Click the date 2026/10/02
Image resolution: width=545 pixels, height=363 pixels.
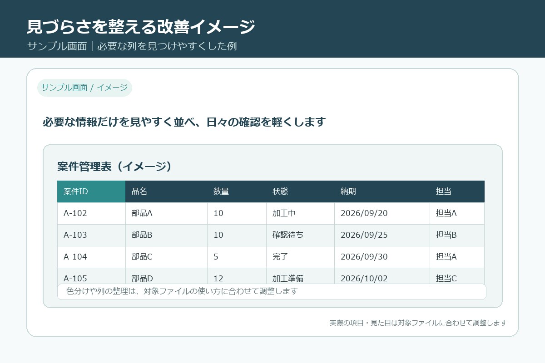click(382, 276)
